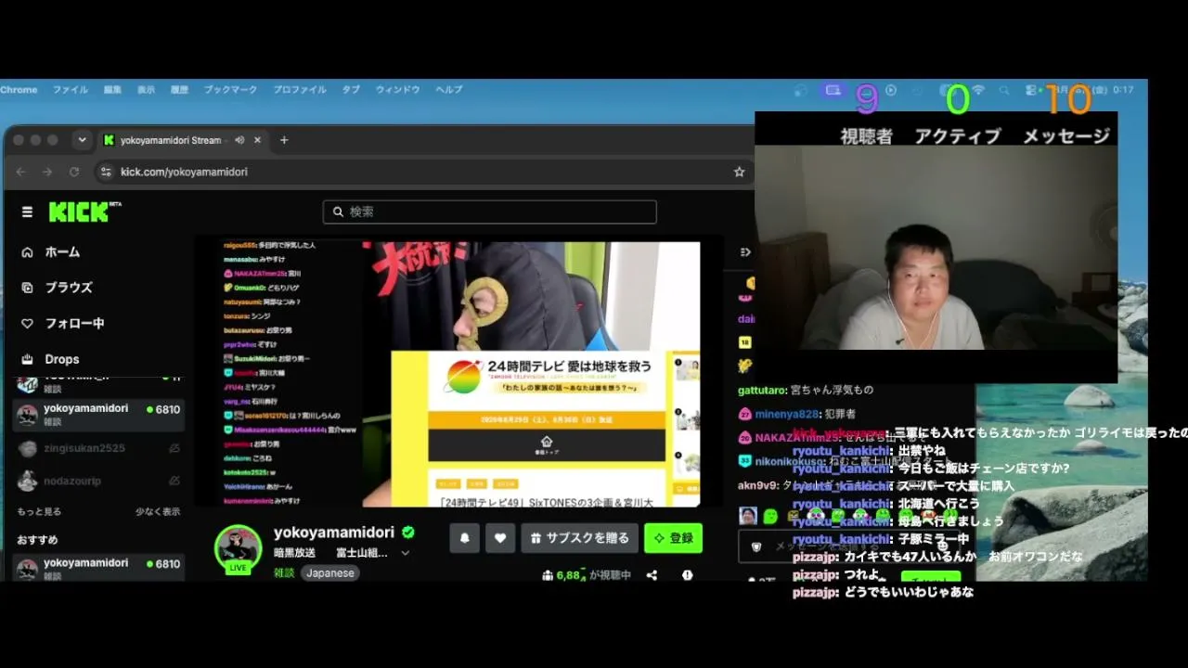Open the yokoyamamidori LIVE avatar
Viewport: 1188px width, 668px height.
(x=239, y=548)
